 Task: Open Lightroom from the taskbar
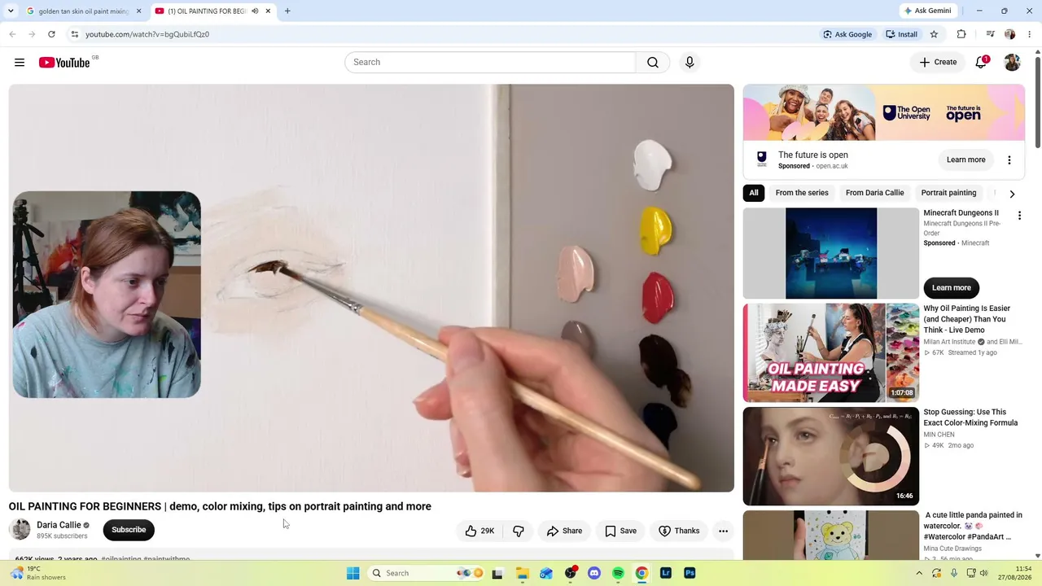(x=666, y=573)
